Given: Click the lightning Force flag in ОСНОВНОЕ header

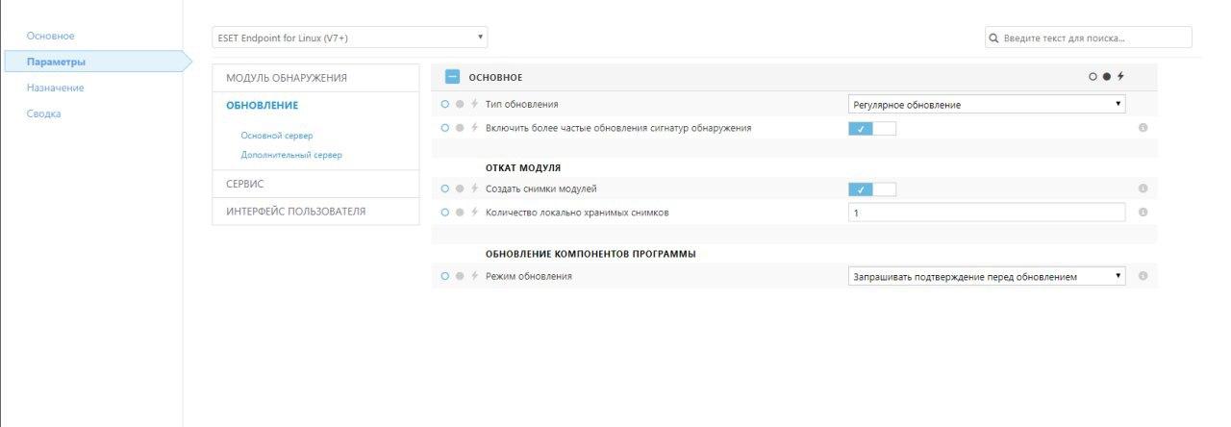Looking at the screenshot, I should [x=1120, y=77].
